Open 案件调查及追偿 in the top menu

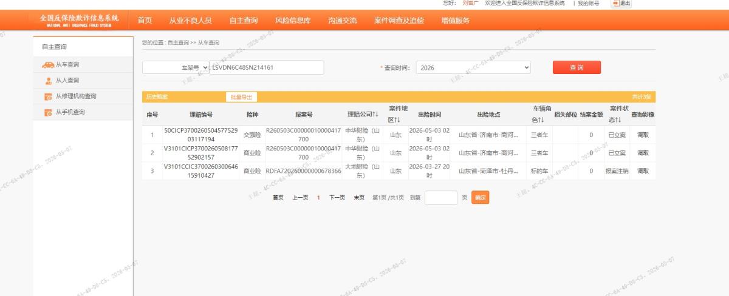click(x=399, y=20)
